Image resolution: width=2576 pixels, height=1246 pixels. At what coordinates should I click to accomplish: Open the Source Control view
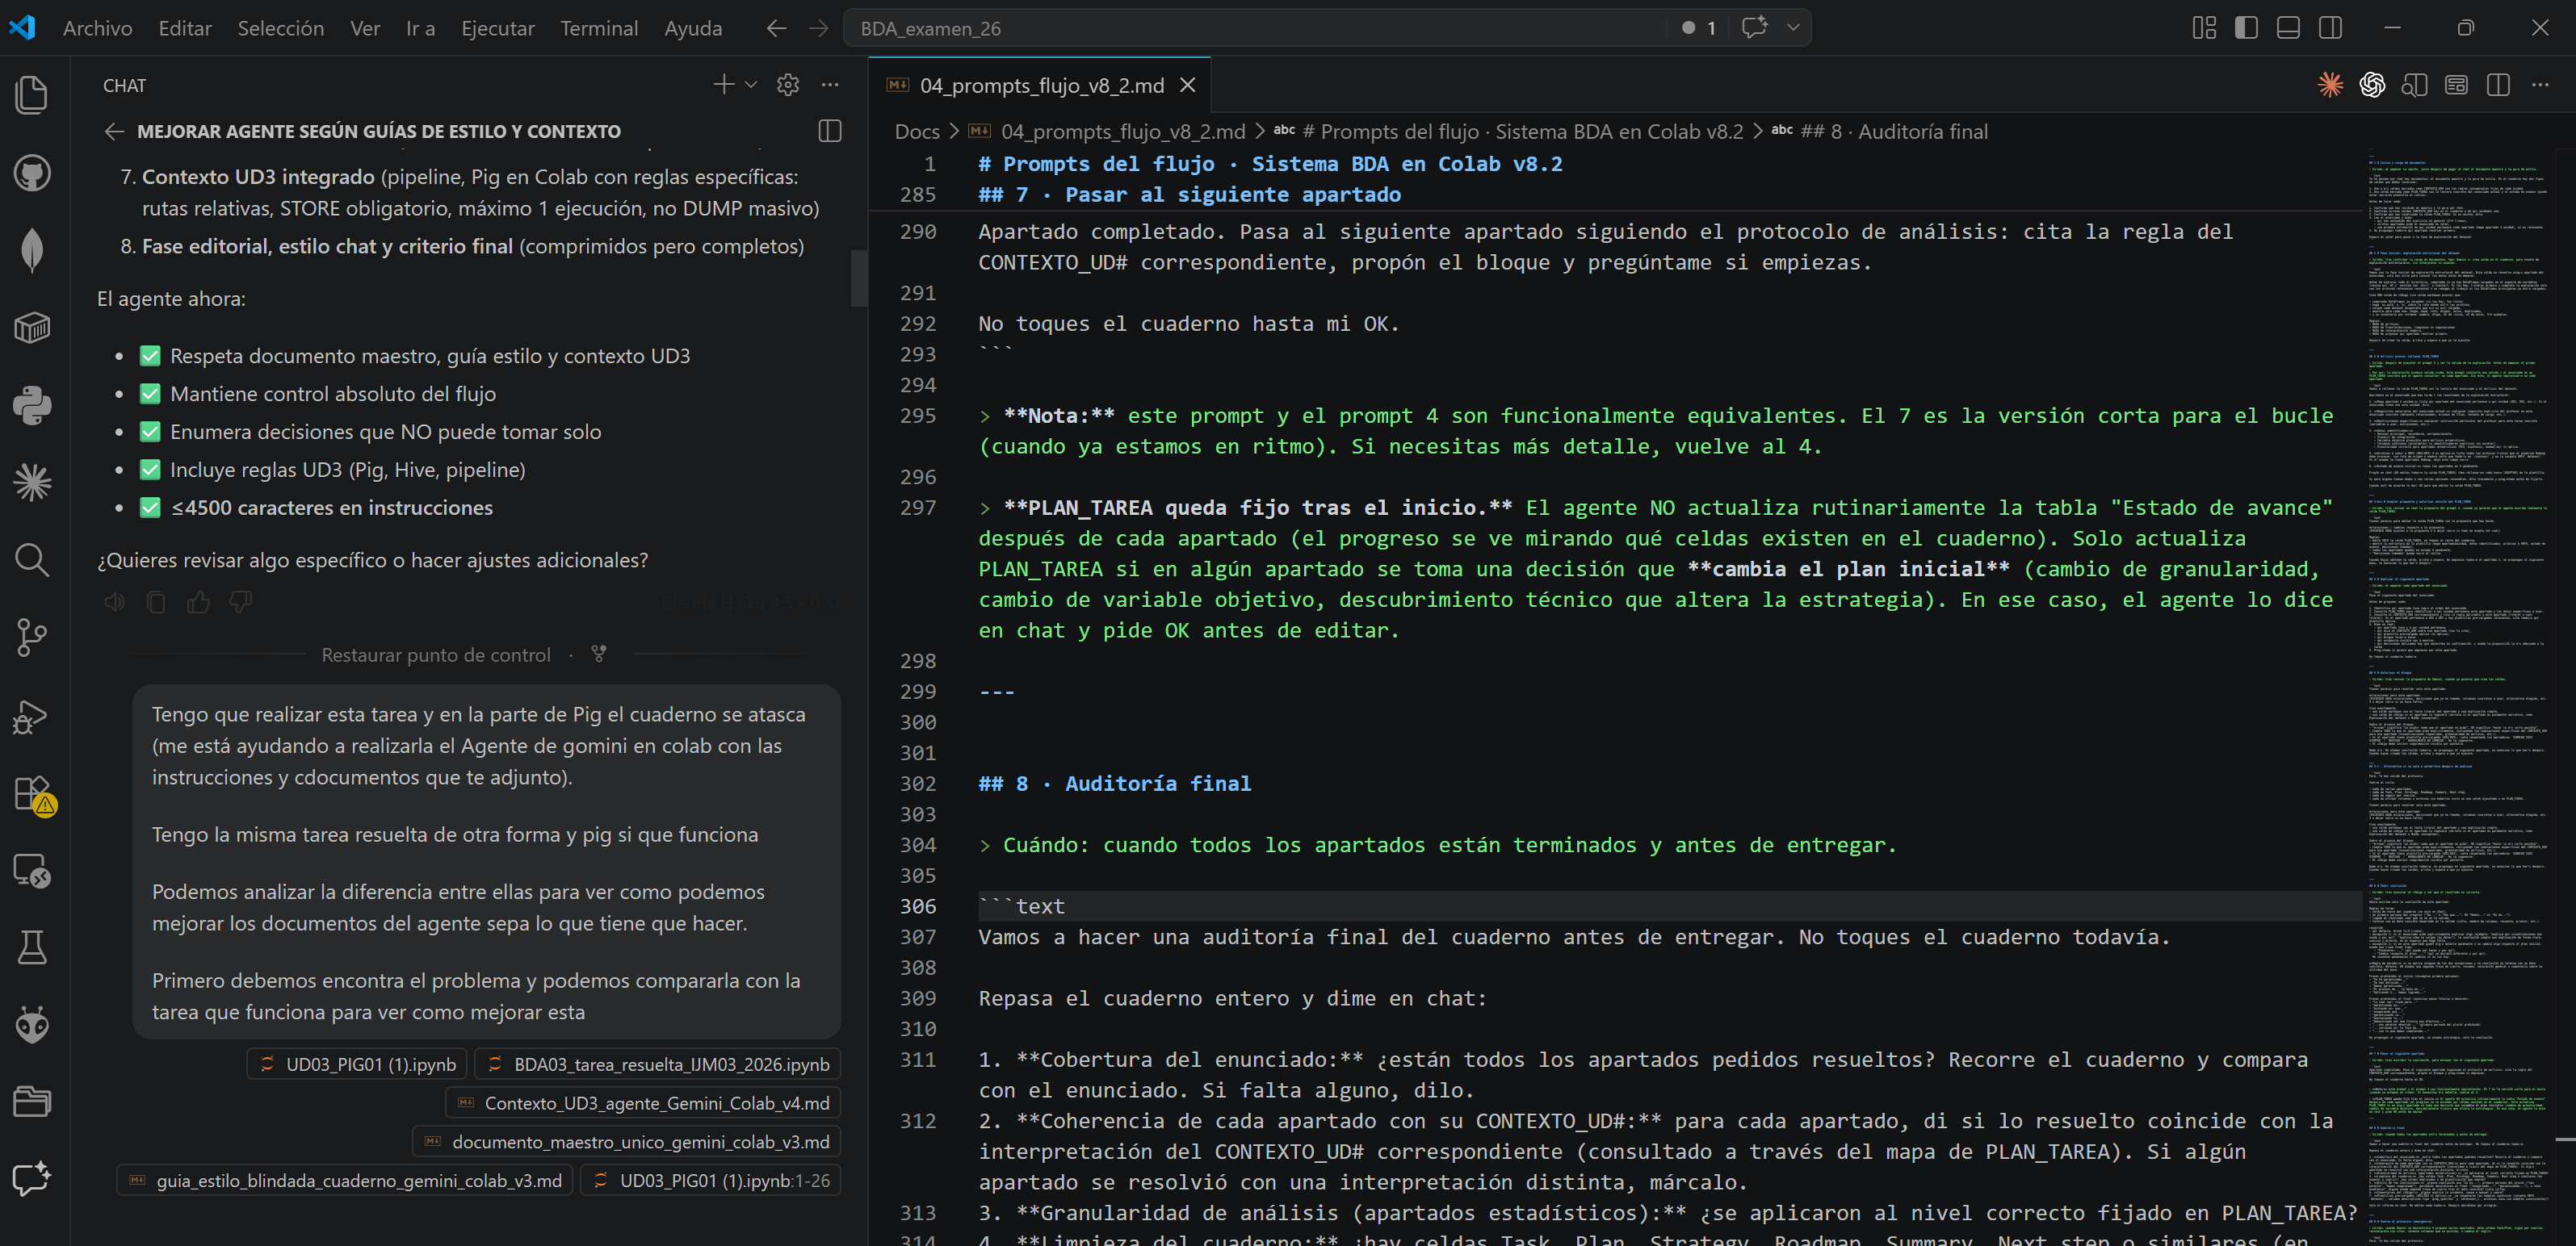32,638
